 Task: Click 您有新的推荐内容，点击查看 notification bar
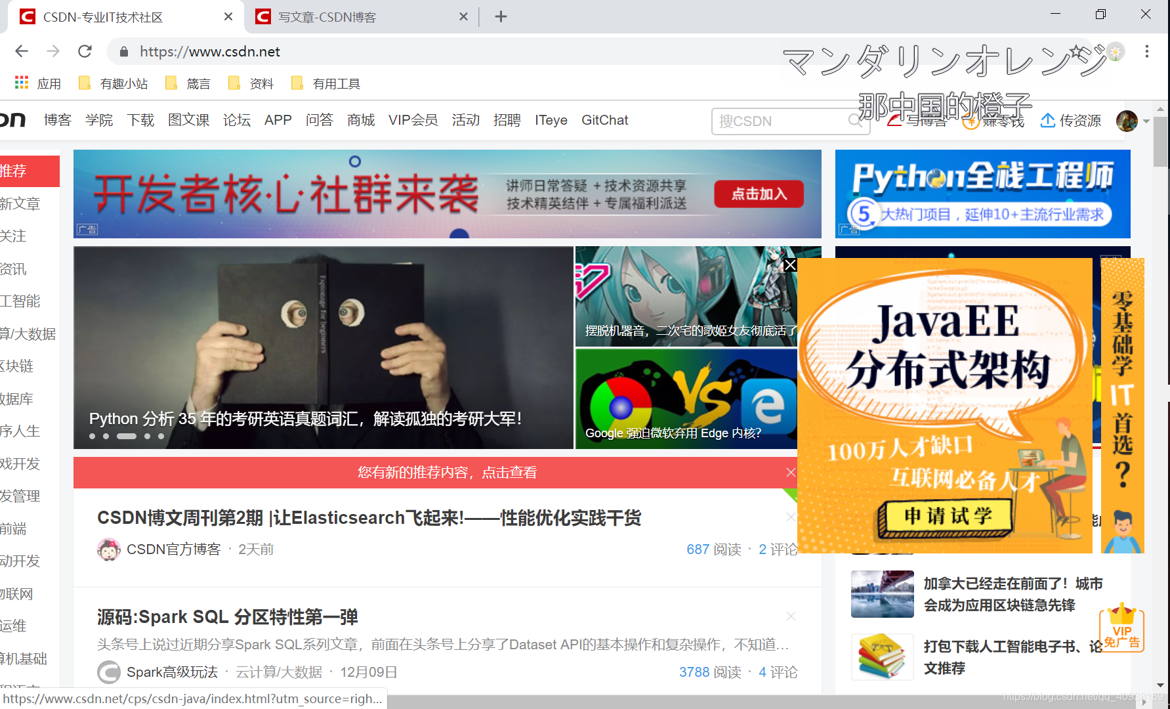click(447, 473)
